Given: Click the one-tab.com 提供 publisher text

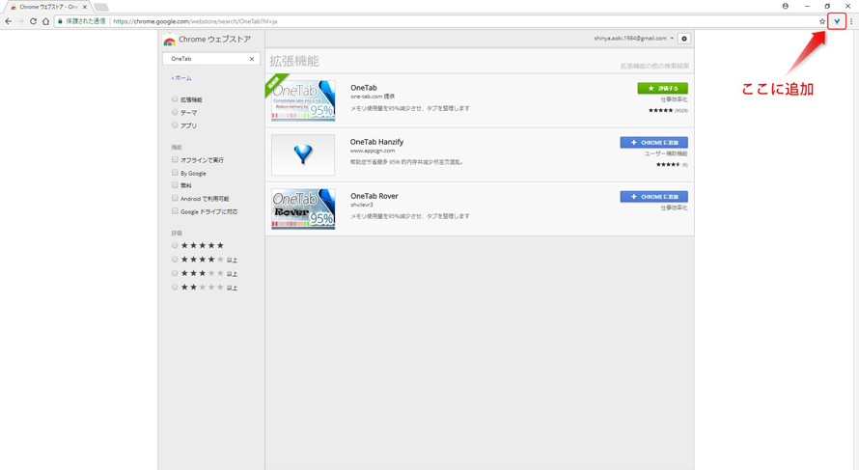Looking at the screenshot, I should (373, 97).
